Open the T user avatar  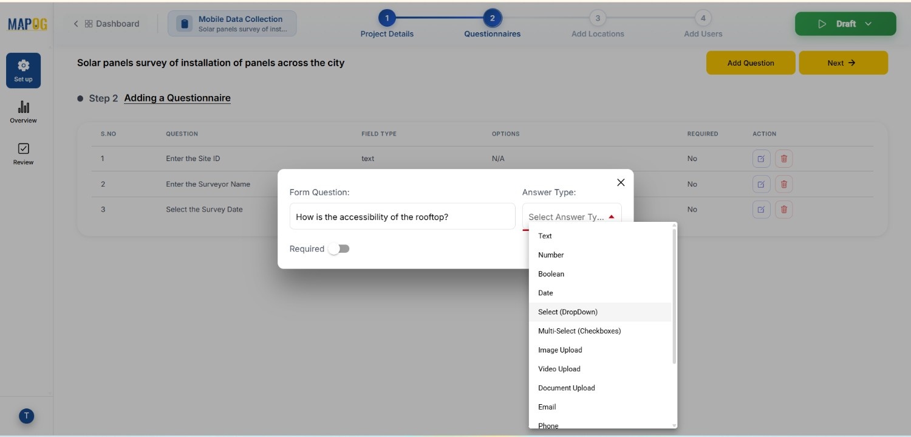point(26,416)
